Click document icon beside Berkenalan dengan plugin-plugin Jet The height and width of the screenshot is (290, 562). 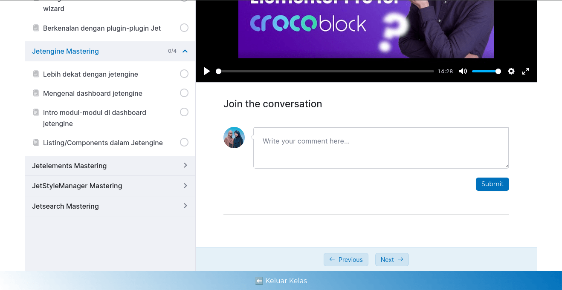pyautogui.click(x=36, y=28)
